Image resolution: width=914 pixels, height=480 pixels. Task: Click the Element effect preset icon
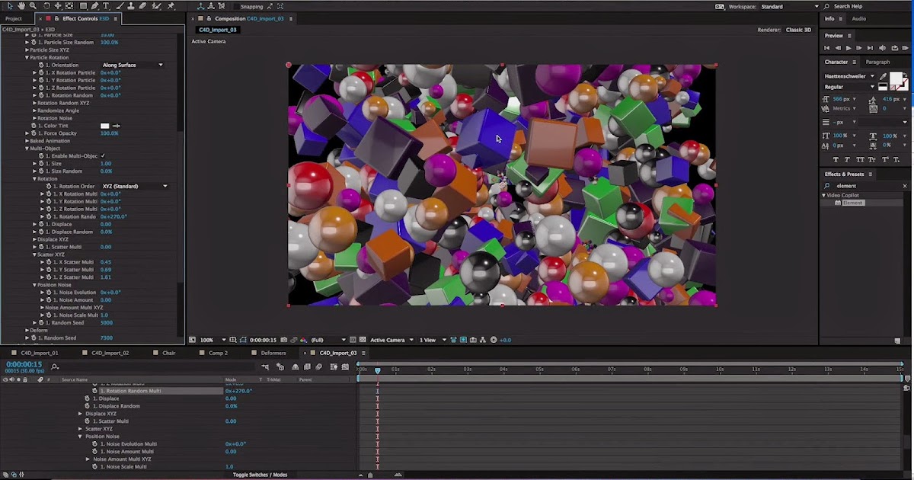tap(838, 203)
